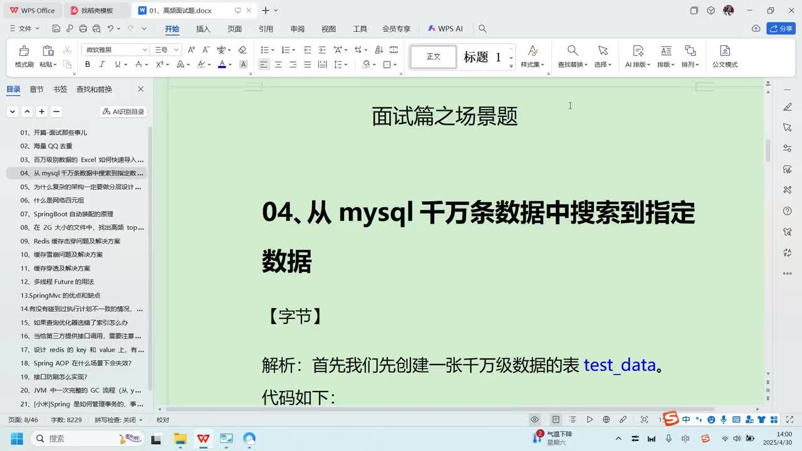This screenshot has height=451, width=802.
Task: Toggle page layout view in status bar
Action: click(556, 420)
